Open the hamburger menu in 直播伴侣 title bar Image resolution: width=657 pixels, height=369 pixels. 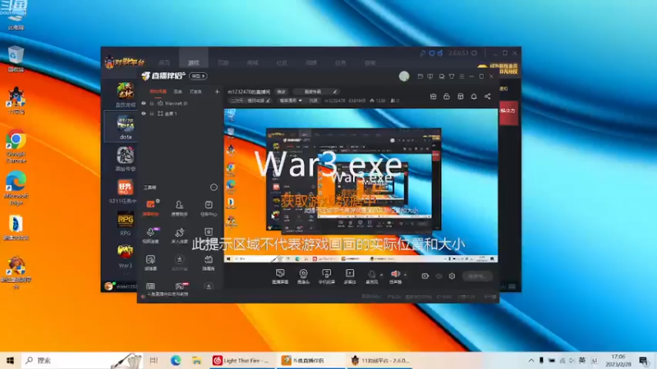click(462, 76)
